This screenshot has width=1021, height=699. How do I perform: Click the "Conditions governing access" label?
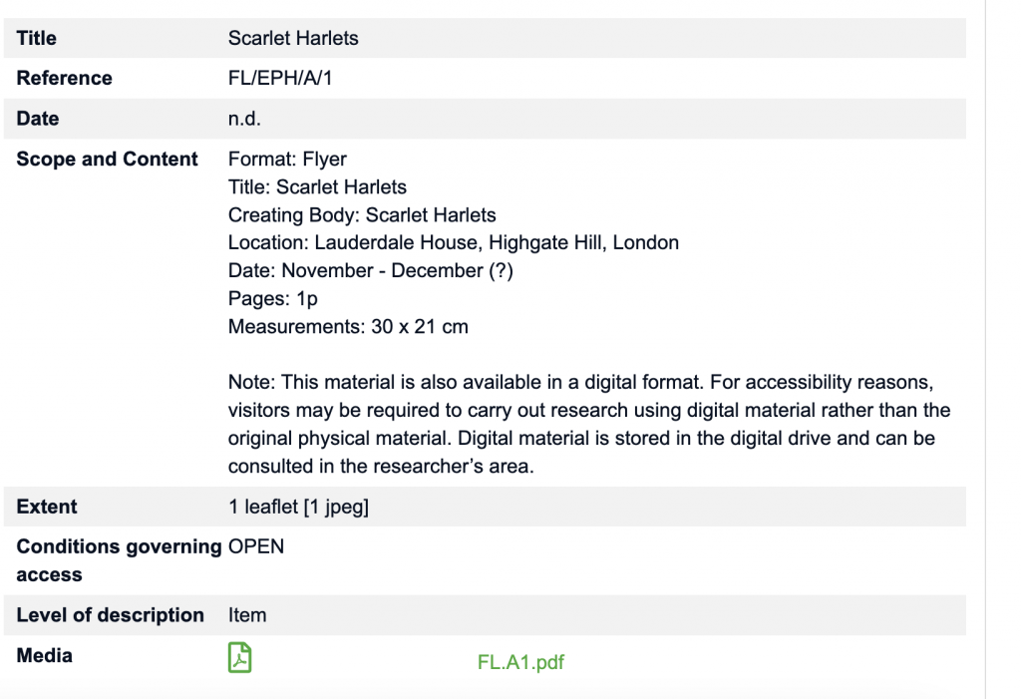(x=119, y=560)
